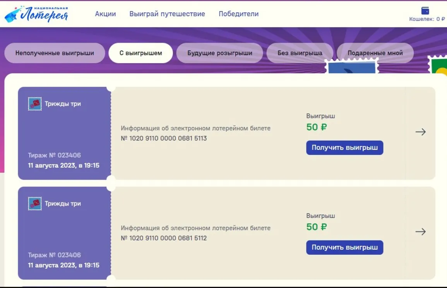Select ticket number 1020 9110 0000 0681 5112
This screenshot has height=288, width=447.
point(164,238)
